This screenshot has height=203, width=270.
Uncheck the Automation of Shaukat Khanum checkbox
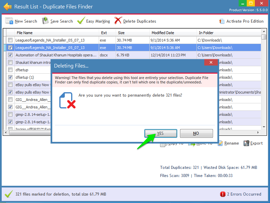tap(10, 55)
